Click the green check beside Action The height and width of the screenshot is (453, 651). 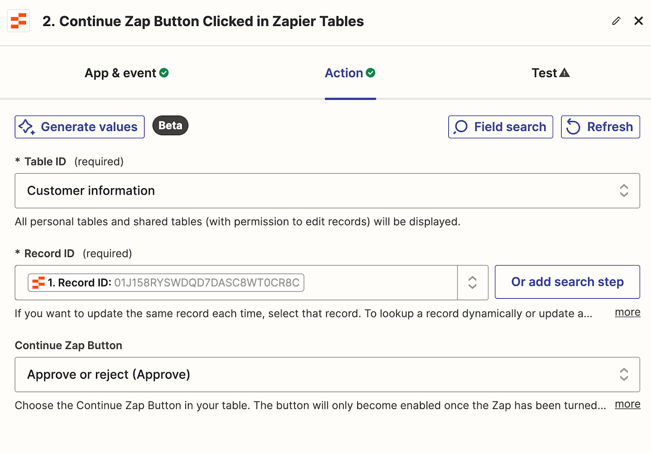coord(371,73)
